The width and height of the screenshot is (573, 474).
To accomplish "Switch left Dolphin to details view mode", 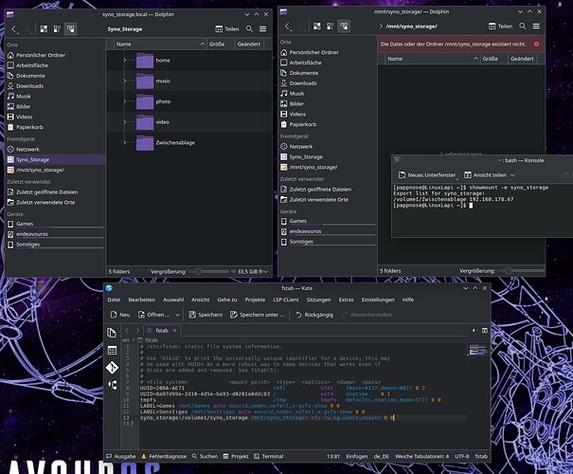I will [70, 28].
